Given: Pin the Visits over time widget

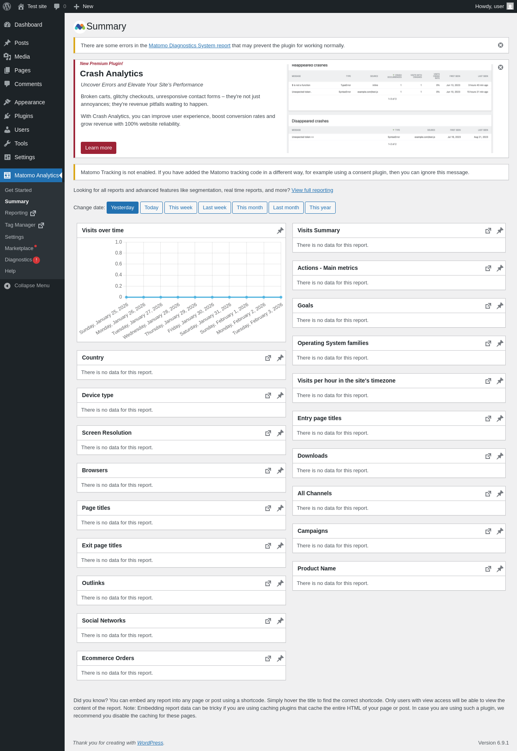Looking at the screenshot, I should tap(280, 231).
